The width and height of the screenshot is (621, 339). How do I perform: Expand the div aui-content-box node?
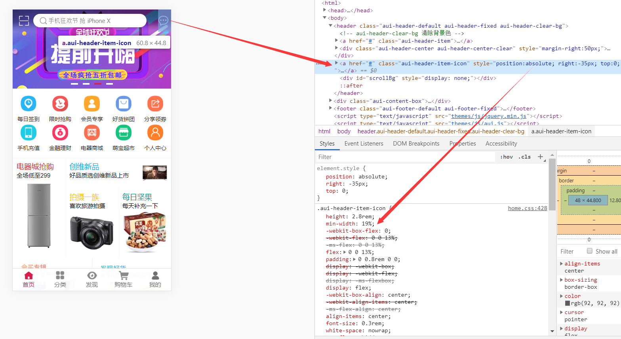pyautogui.click(x=331, y=100)
